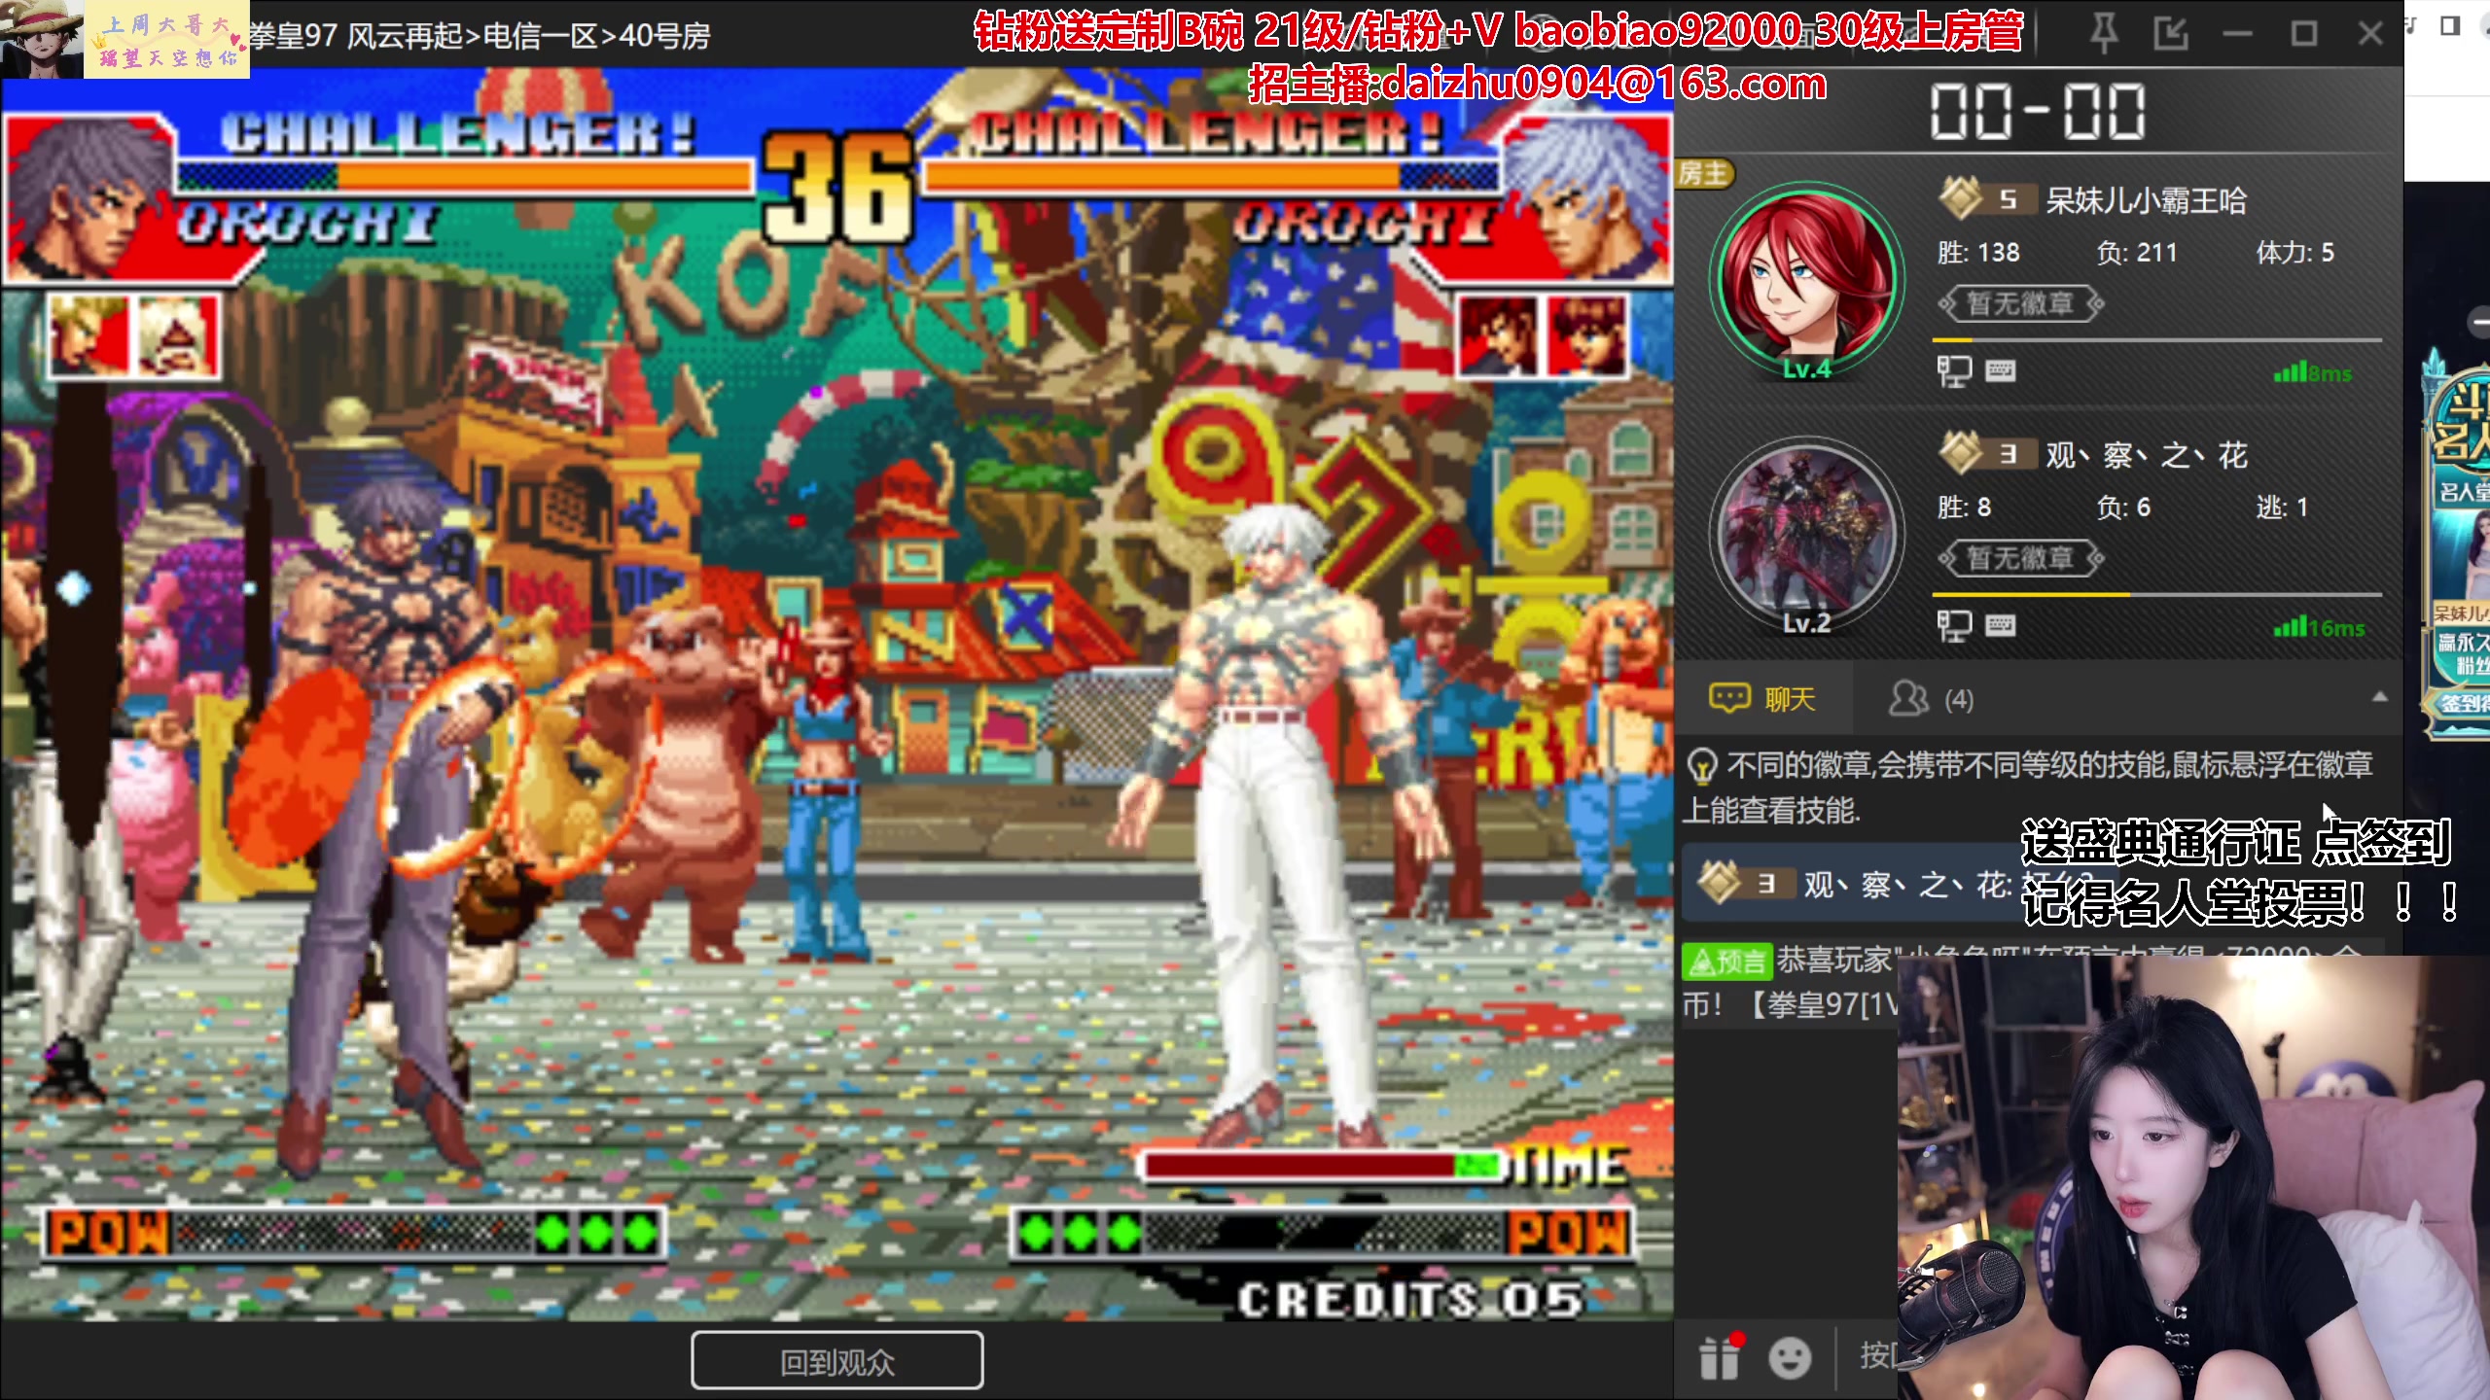Select player name 观、察、之、花 in player card

(2147, 455)
